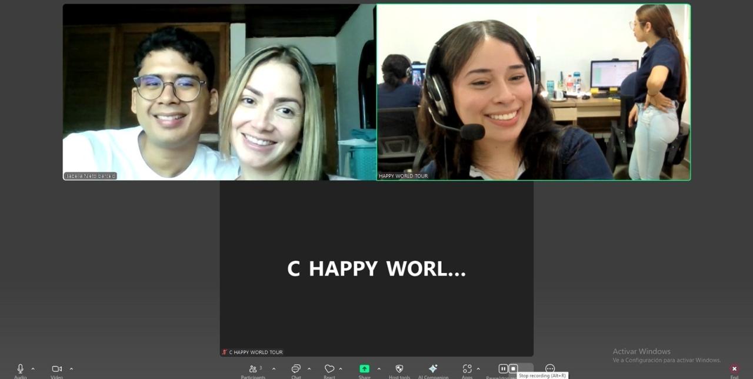Open the Chat panel
This screenshot has width=753, height=379.
tap(296, 369)
